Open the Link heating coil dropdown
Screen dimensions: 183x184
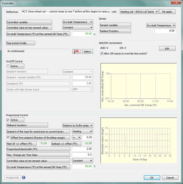click(139, 12)
